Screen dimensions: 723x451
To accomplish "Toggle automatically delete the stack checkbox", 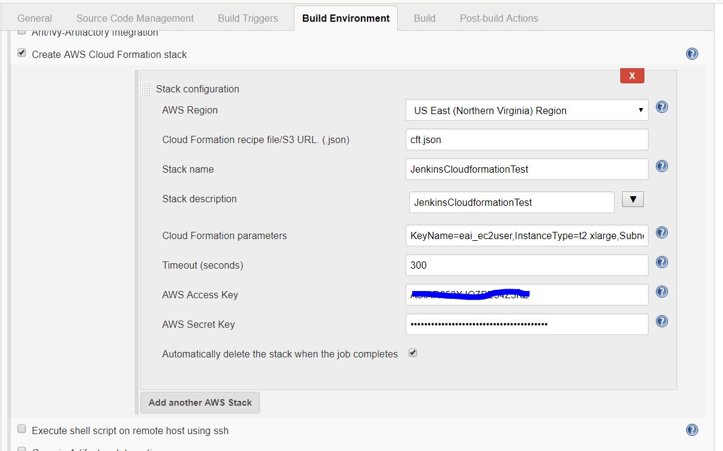I will tap(413, 353).
